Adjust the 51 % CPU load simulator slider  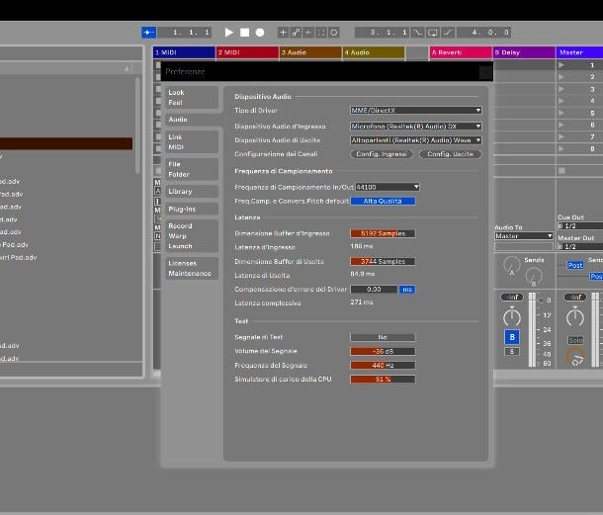pos(383,380)
